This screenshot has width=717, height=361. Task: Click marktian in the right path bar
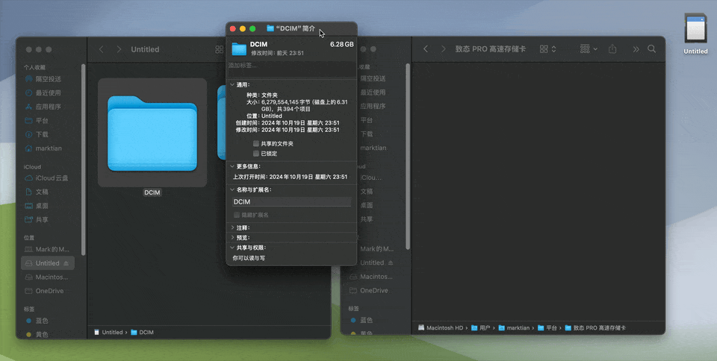coord(514,327)
